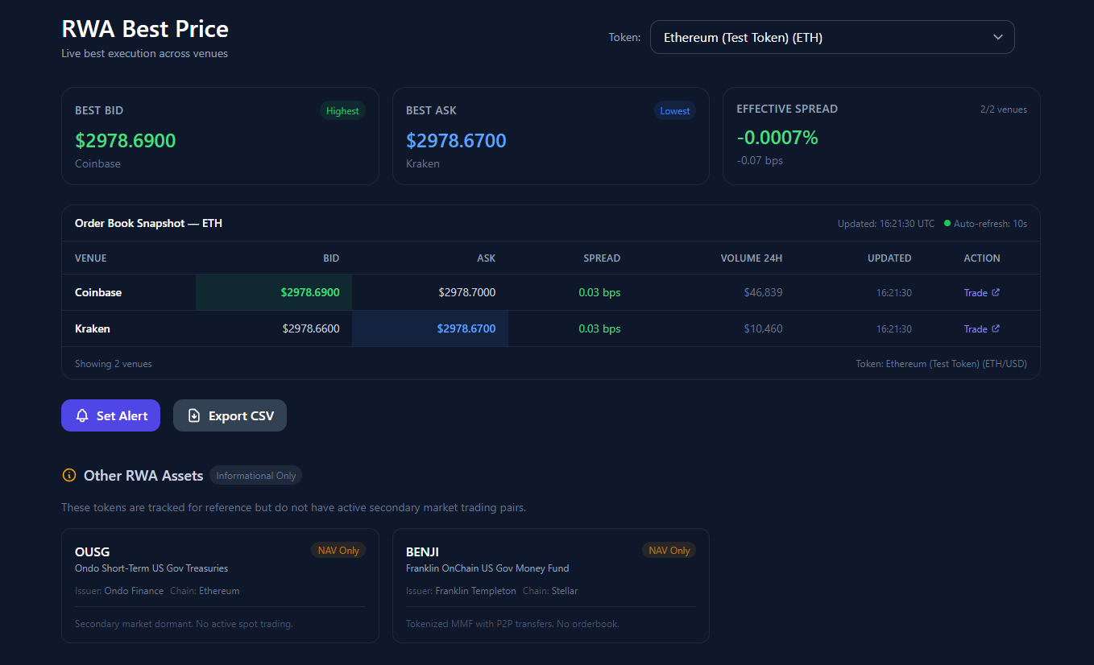Screen dimensions: 1094x665
Task: Select the BENJI asset card
Action: [x=550, y=585]
